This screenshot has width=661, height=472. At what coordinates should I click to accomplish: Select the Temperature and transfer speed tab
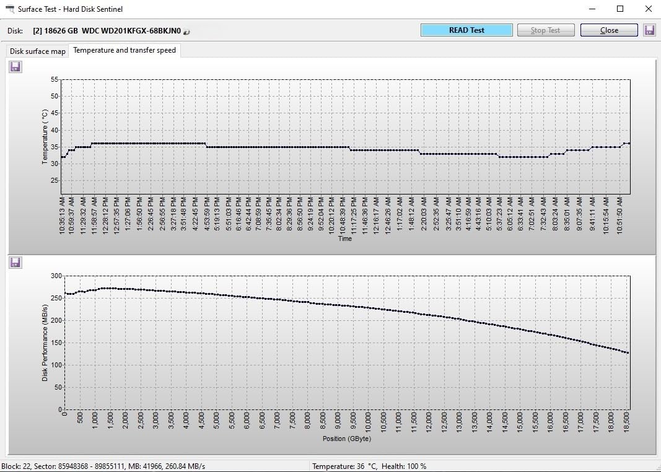click(125, 50)
